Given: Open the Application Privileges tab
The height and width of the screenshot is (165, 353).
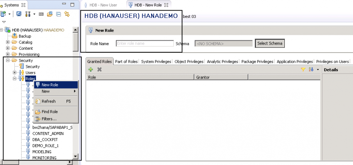Looking at the screenshot, I should [295, 61].
